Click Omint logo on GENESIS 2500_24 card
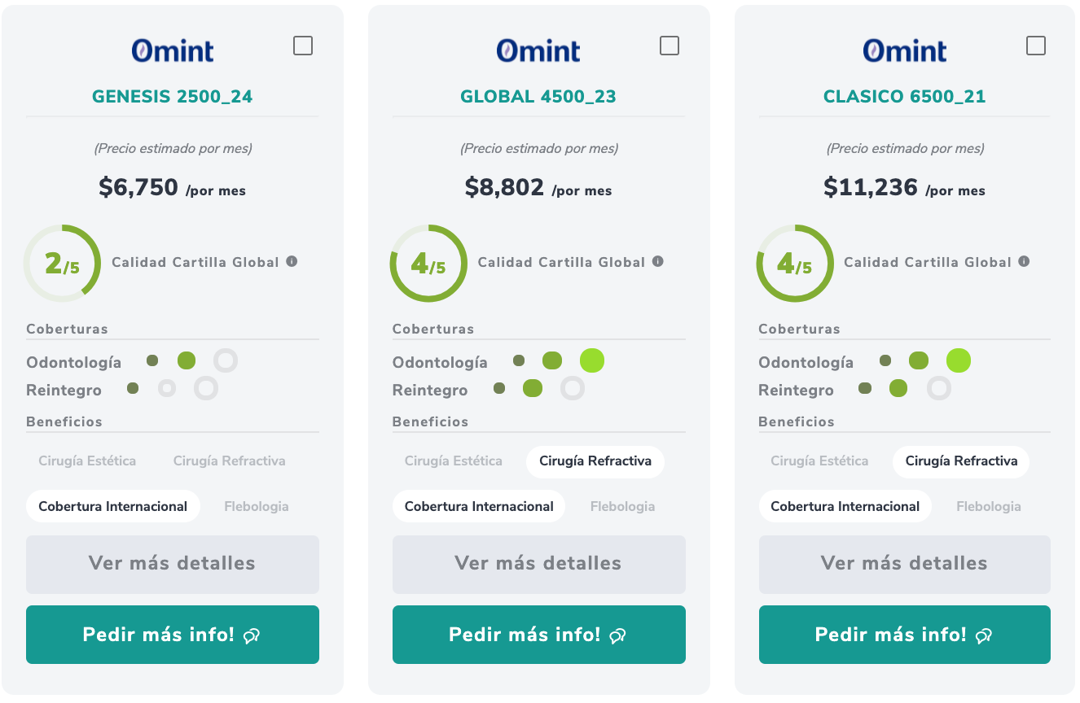Viewport: 1080px width, 703px height. pos(173,51)
